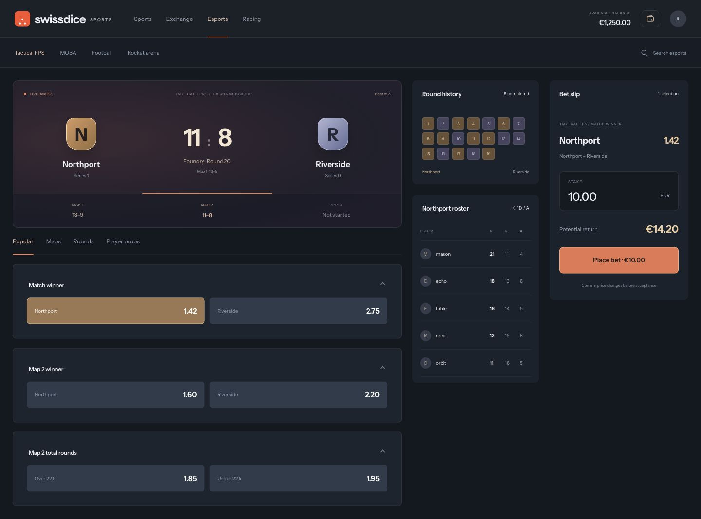This screenshot has height=519, width=701.
Task: Go to the Racing nav tab
Action: point(252,19)
